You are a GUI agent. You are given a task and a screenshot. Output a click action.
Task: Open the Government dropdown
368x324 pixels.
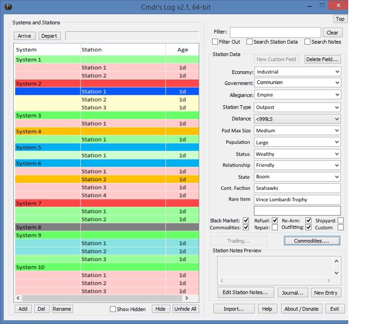[297, 83]
